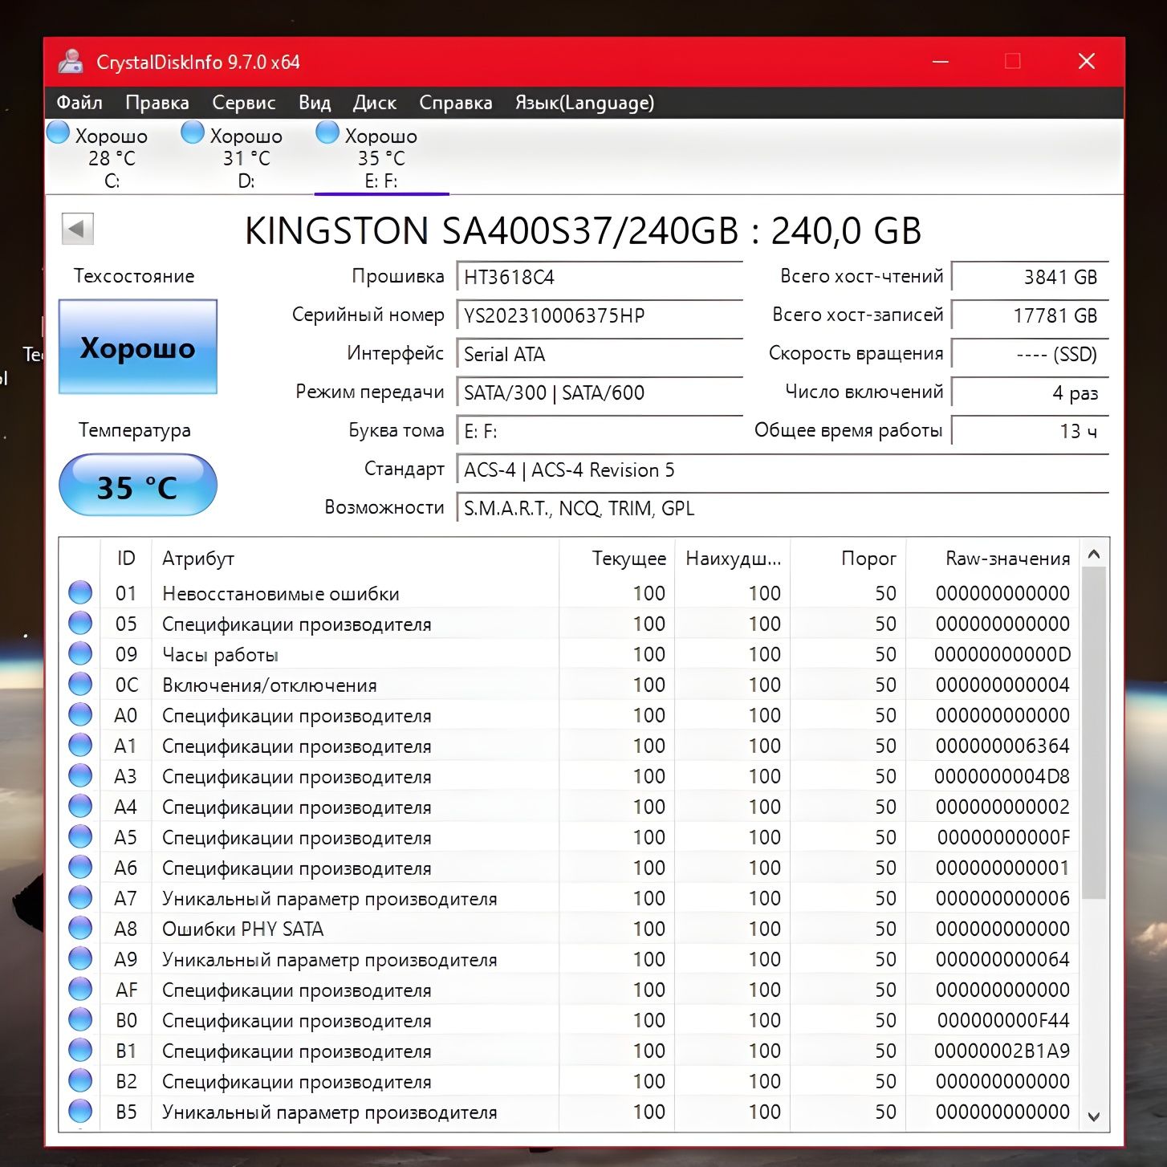Click the Хорошо health status button
1167x1167 pixels.
pyautogui.click(x=138, y=348)
